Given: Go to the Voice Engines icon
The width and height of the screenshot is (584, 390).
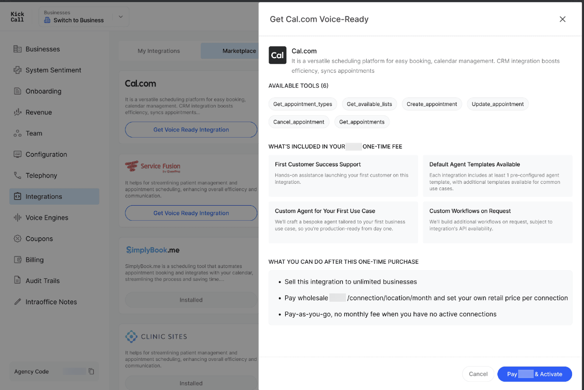Looking at the screenshot, I should pyautogui.click(x=18, y=218).
